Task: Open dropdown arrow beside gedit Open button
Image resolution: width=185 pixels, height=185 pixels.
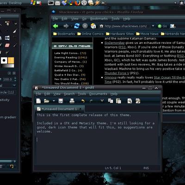Action: coord(54,101)
